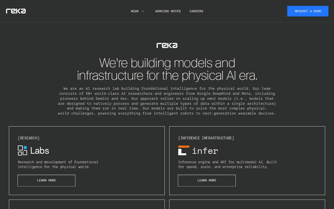
Task: Click the Labs product name
Action: (40, 151)
